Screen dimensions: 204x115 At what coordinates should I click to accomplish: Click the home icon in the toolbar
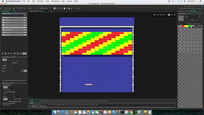click(x=1, y=9)
